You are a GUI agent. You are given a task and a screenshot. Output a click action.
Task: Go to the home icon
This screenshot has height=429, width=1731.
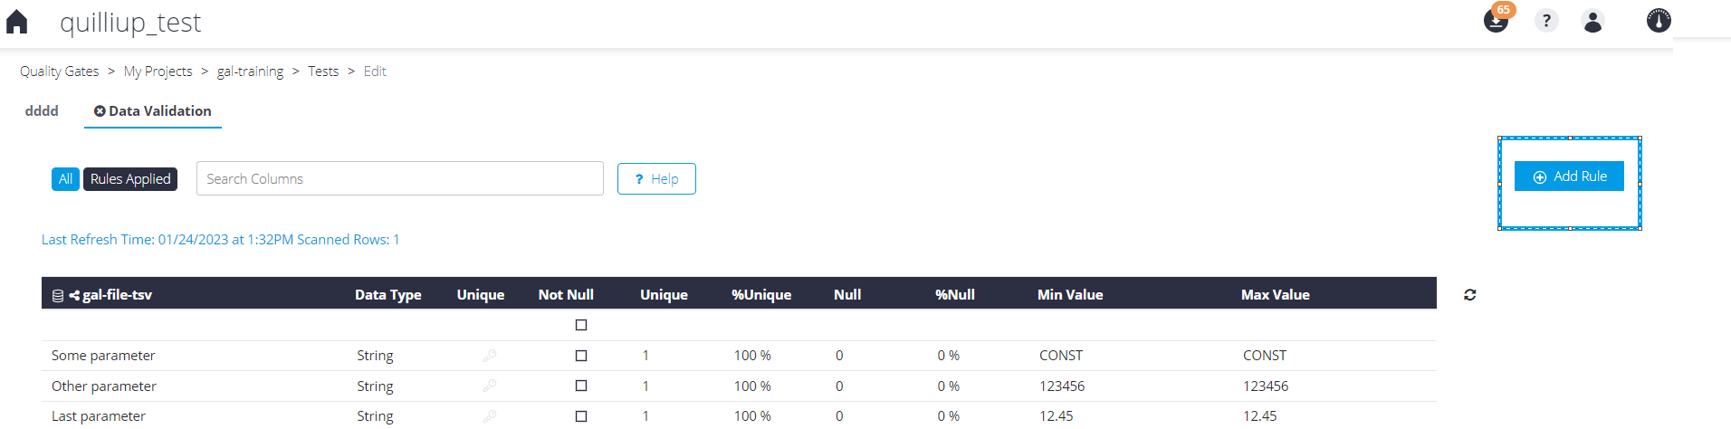coord(16,22)
